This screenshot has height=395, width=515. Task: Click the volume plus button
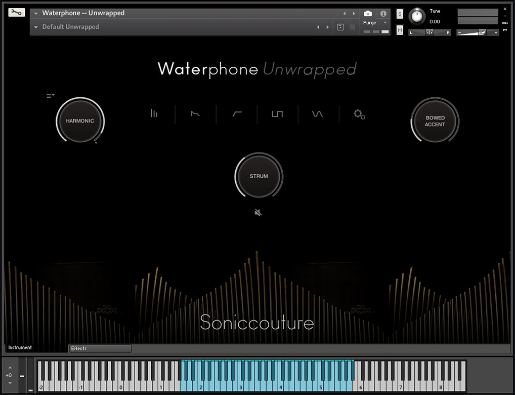[496, 32]
